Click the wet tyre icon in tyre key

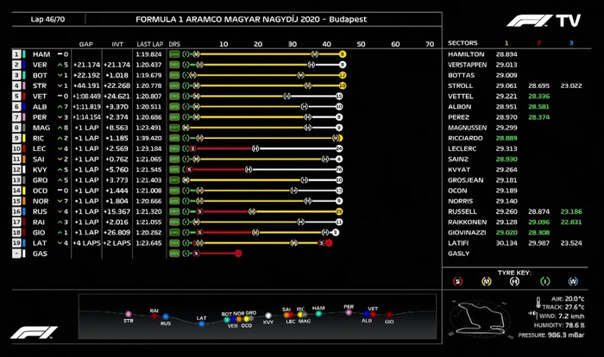[x=573, y=280]
